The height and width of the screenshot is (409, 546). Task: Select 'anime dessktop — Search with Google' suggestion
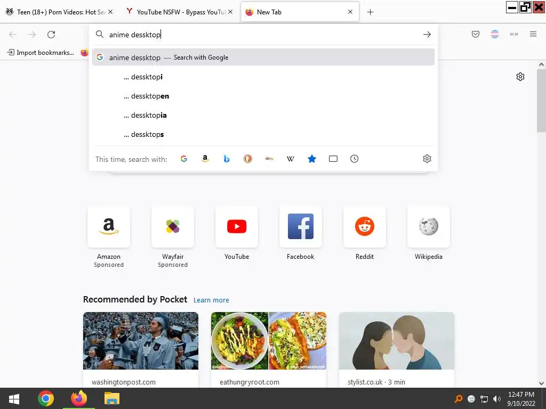point(263,57)
